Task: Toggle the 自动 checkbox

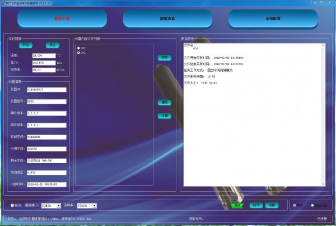Action: tap(12, 205)
